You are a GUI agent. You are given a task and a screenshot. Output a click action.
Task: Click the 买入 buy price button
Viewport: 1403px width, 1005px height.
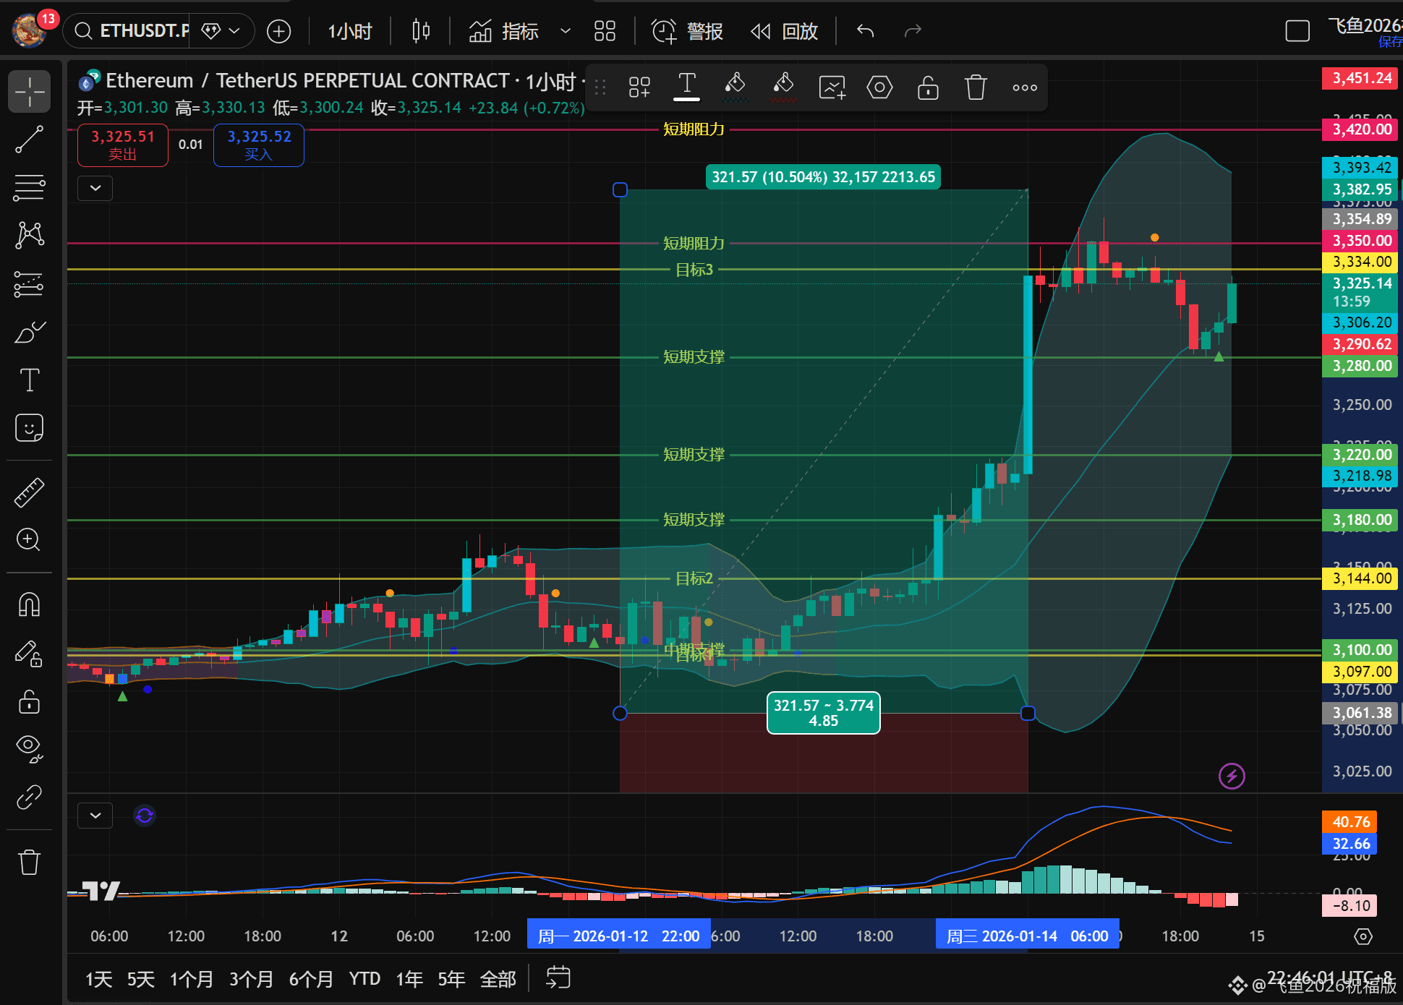click(259, 145)
